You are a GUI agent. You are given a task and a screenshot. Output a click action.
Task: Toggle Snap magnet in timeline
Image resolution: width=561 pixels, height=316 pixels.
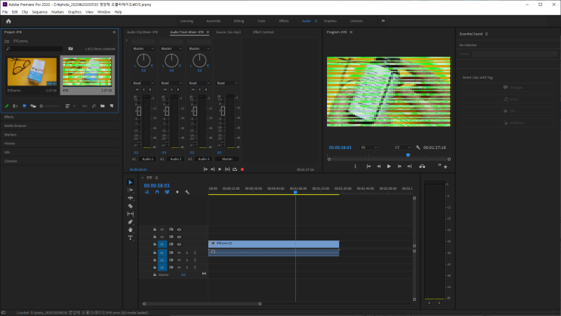157,192
